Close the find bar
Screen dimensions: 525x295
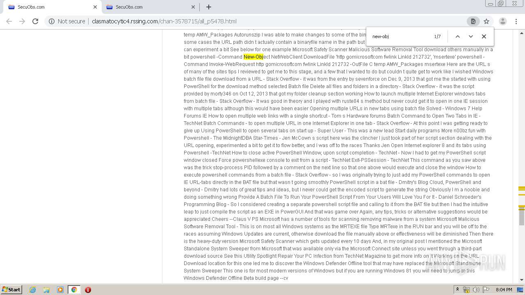pyautogui.click(x=484, y=36)
